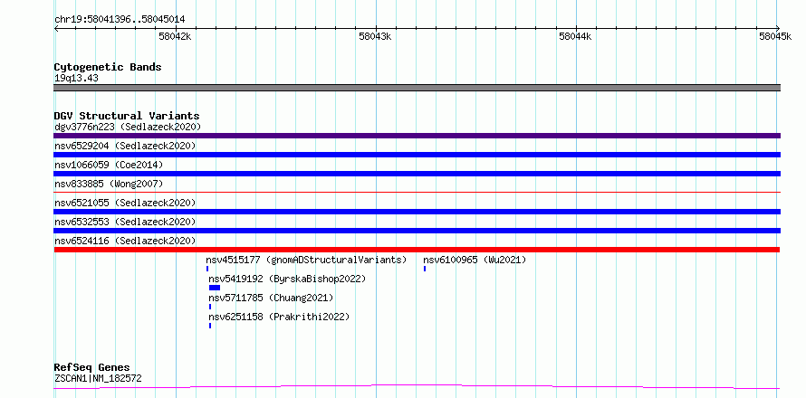Click the blue bar under nsv6521055

click(x=417, y=212)
